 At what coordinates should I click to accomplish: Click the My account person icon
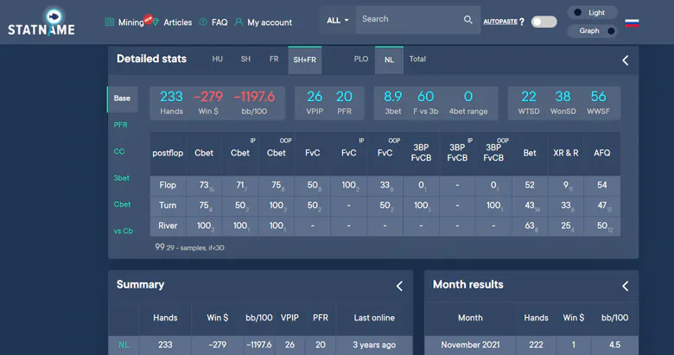click(238, 22)
